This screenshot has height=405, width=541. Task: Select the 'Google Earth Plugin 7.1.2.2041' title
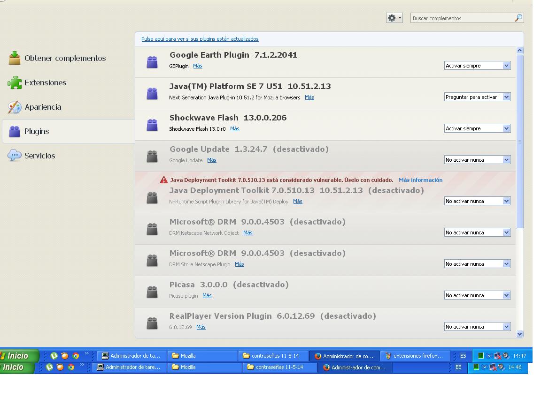click(x=233, y=55)
